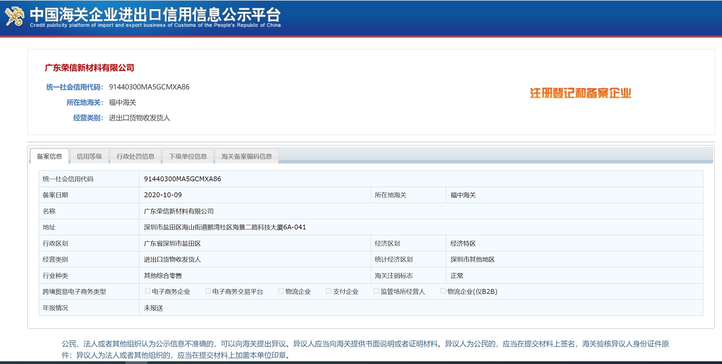722x364 pixels.
Task: Click the filing date 2020-10-09
Action: click(x=163, y=195)
